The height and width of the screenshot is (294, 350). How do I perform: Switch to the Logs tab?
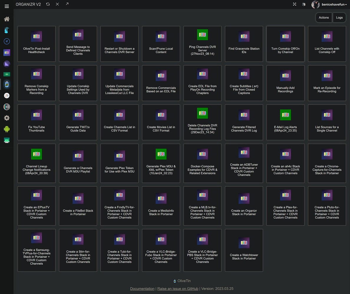pos(339,17)
